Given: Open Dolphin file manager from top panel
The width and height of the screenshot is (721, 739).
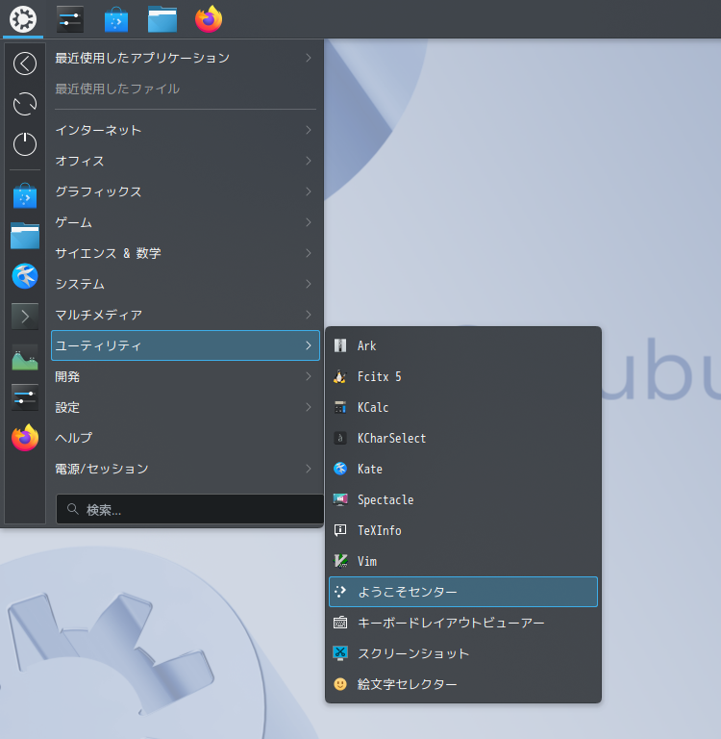Looking at the screenshot, I should pyautogui.click(x=162, y=19).
